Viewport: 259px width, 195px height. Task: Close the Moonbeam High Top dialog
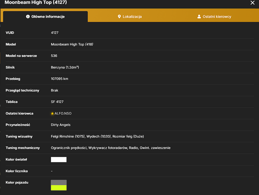point(252,3)
